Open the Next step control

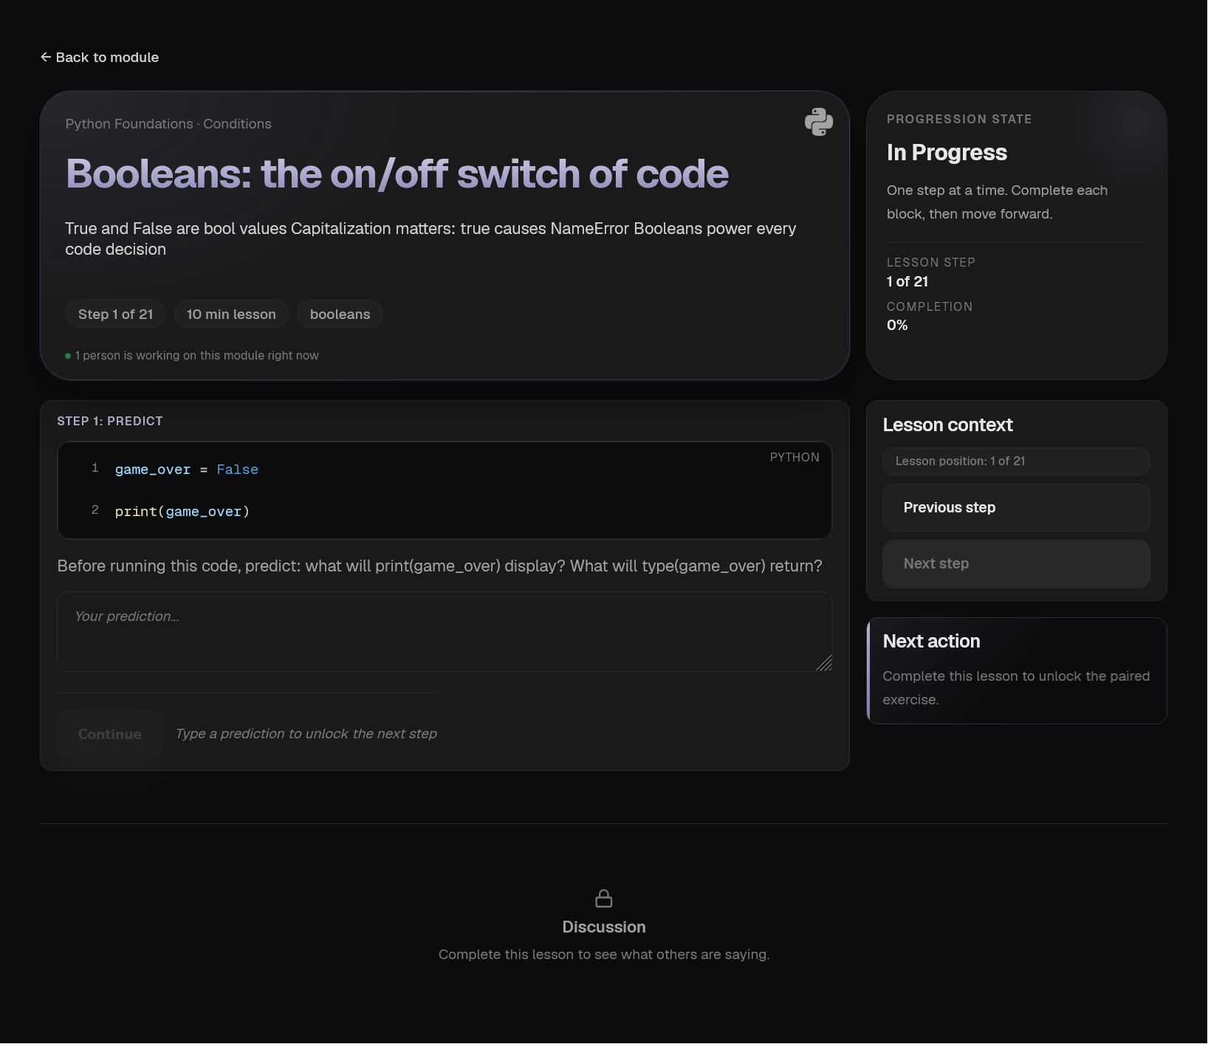(1016, 563)
